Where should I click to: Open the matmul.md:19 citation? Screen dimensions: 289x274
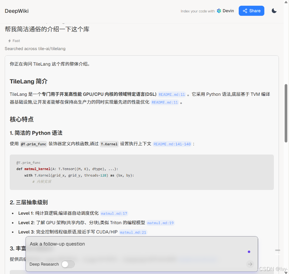pyautogui.click(x=160, y=223)
